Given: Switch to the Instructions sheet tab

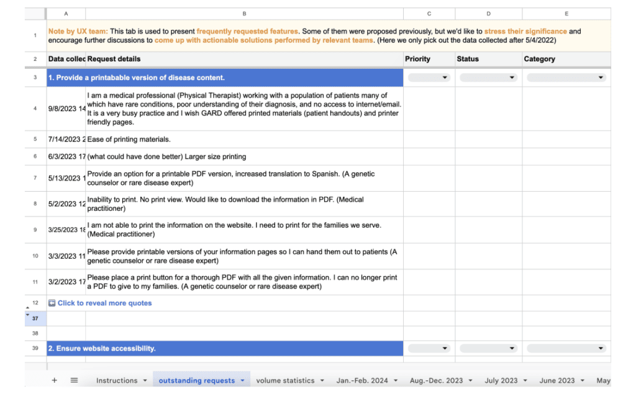Looking at the screenshot, I should pos(117,380).
